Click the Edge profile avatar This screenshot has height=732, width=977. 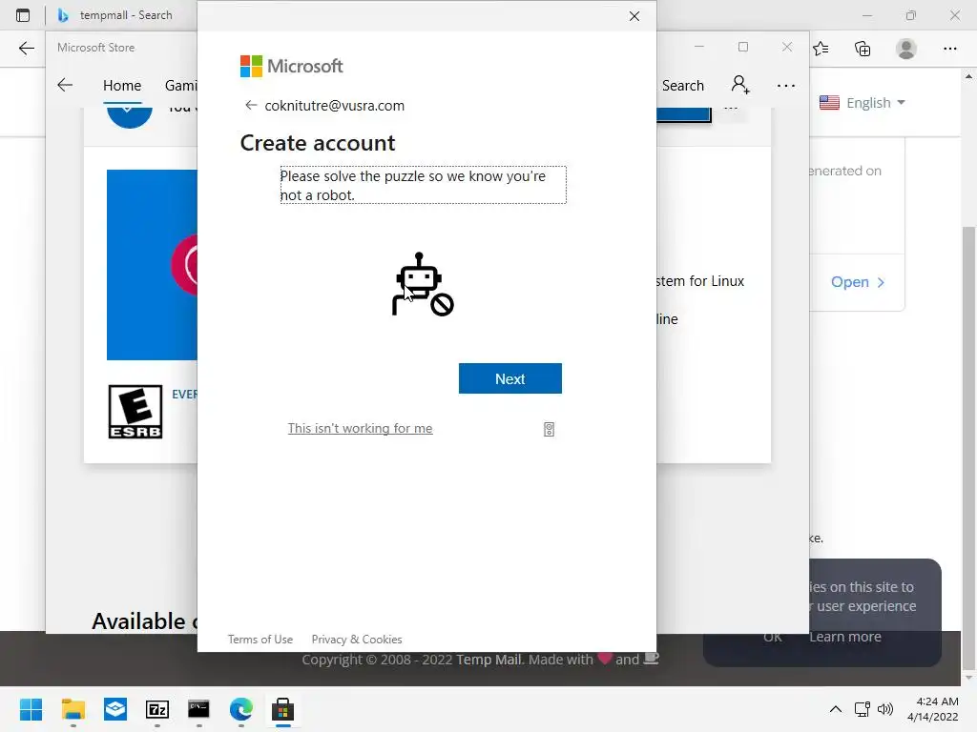coord(906,49)
